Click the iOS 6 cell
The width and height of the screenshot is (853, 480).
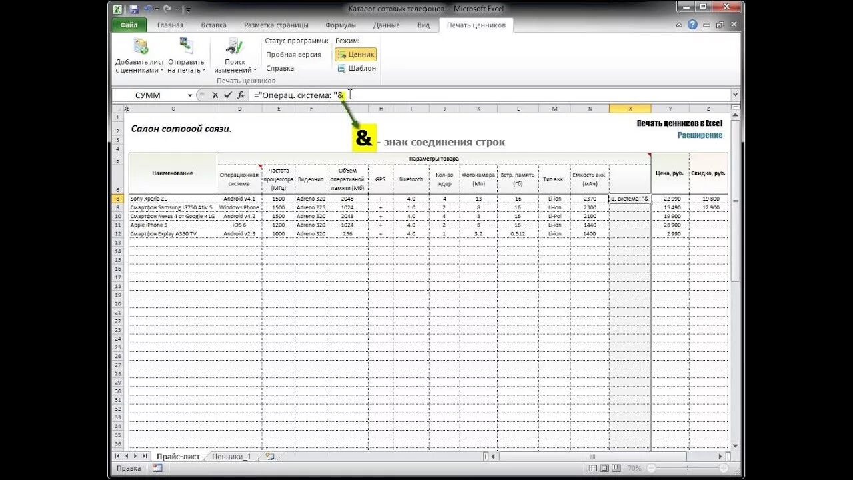[239, 225]
